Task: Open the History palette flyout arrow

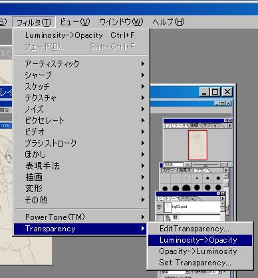Action: (x=223, y=199)
